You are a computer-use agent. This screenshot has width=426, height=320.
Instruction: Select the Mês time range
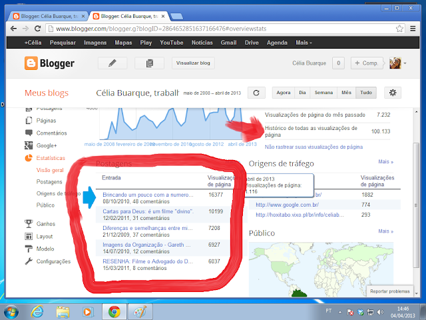click(x=346, y=93)
